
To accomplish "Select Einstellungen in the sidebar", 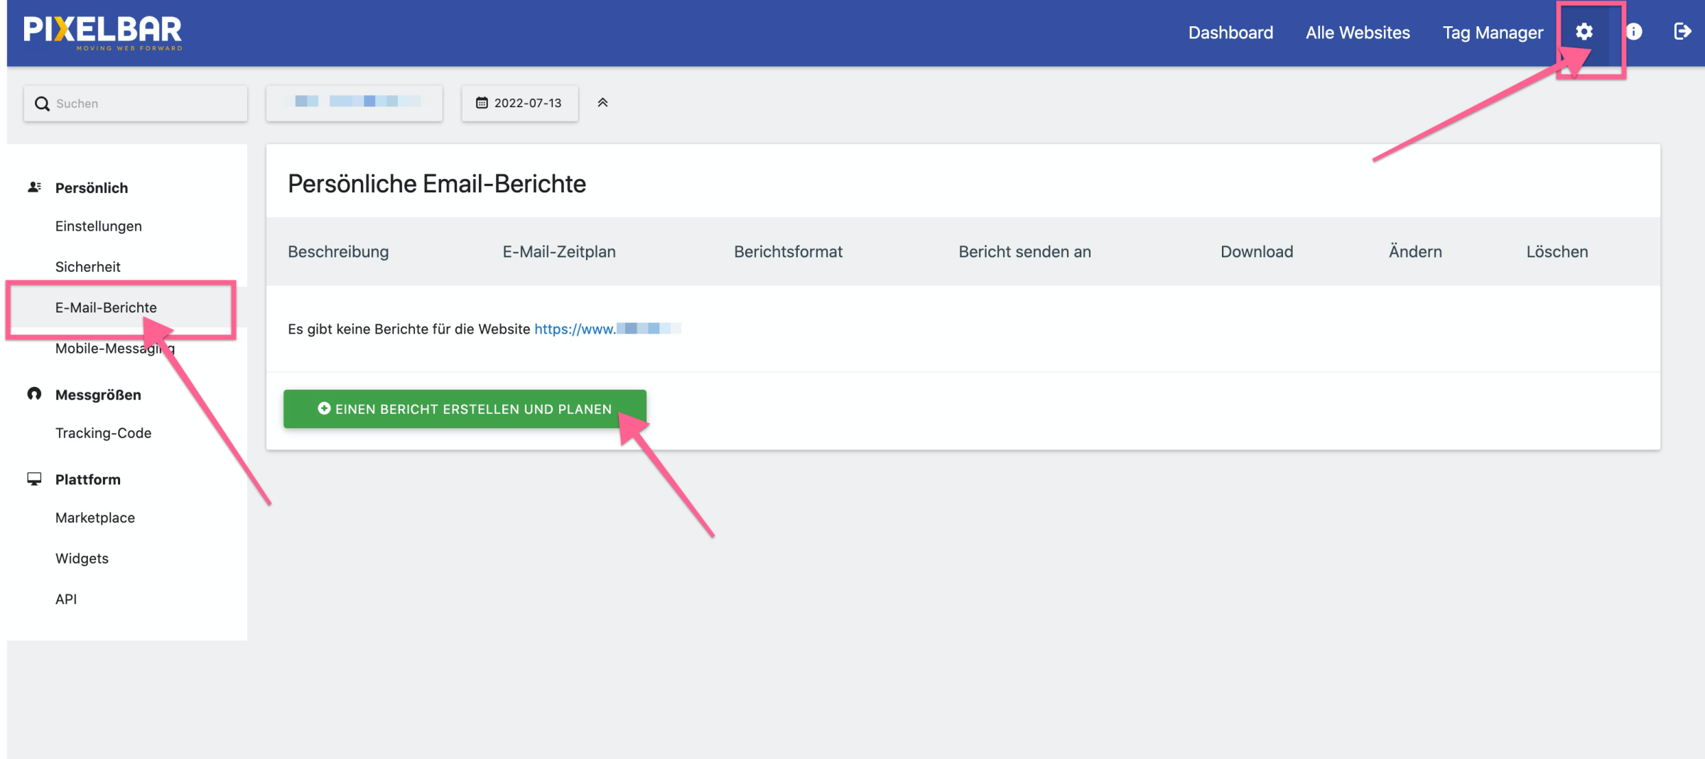I will point(99,226).
